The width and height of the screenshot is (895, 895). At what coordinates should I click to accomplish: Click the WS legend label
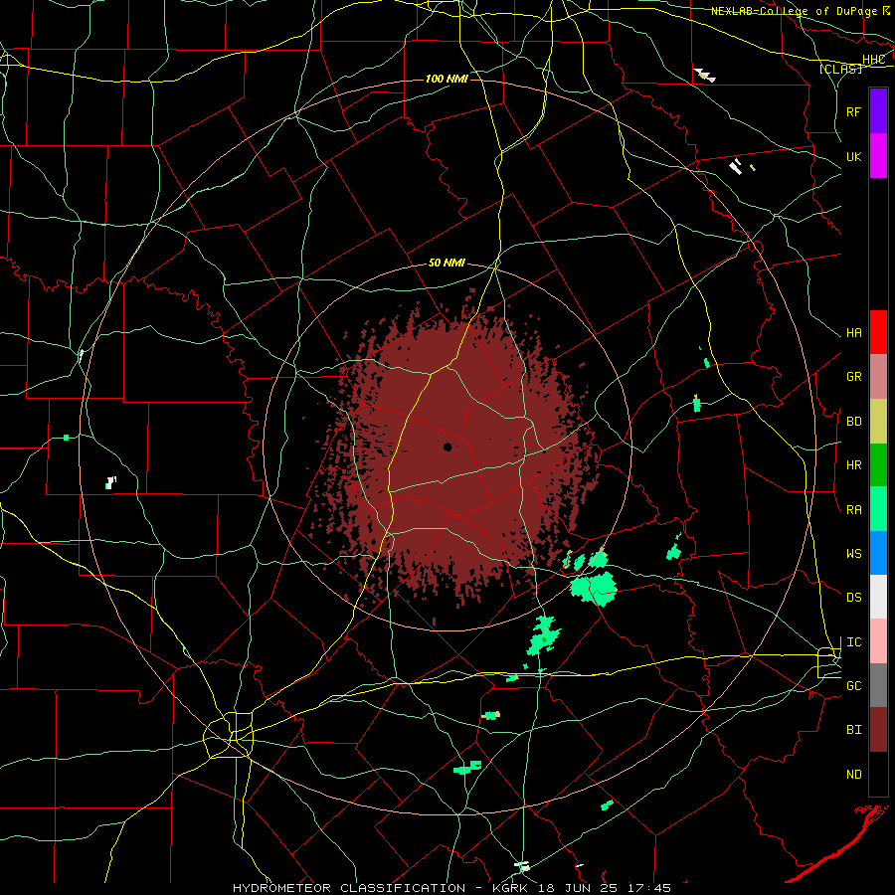pos(853,554)
